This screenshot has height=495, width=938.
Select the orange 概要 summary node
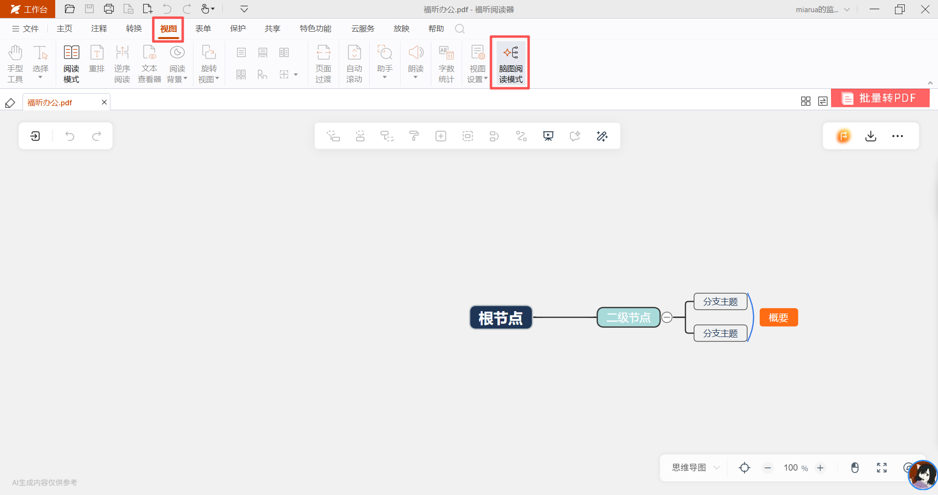click(x=778, y=317)
